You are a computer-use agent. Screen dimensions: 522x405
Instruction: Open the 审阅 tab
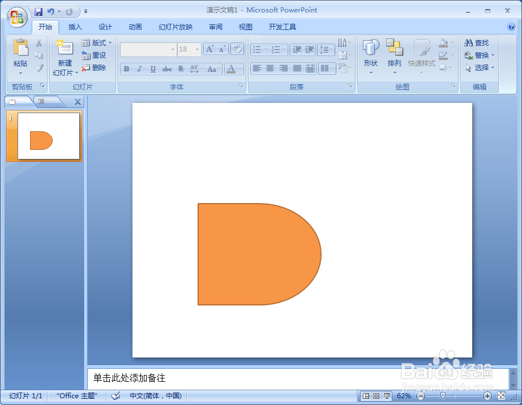click(215, 27)
